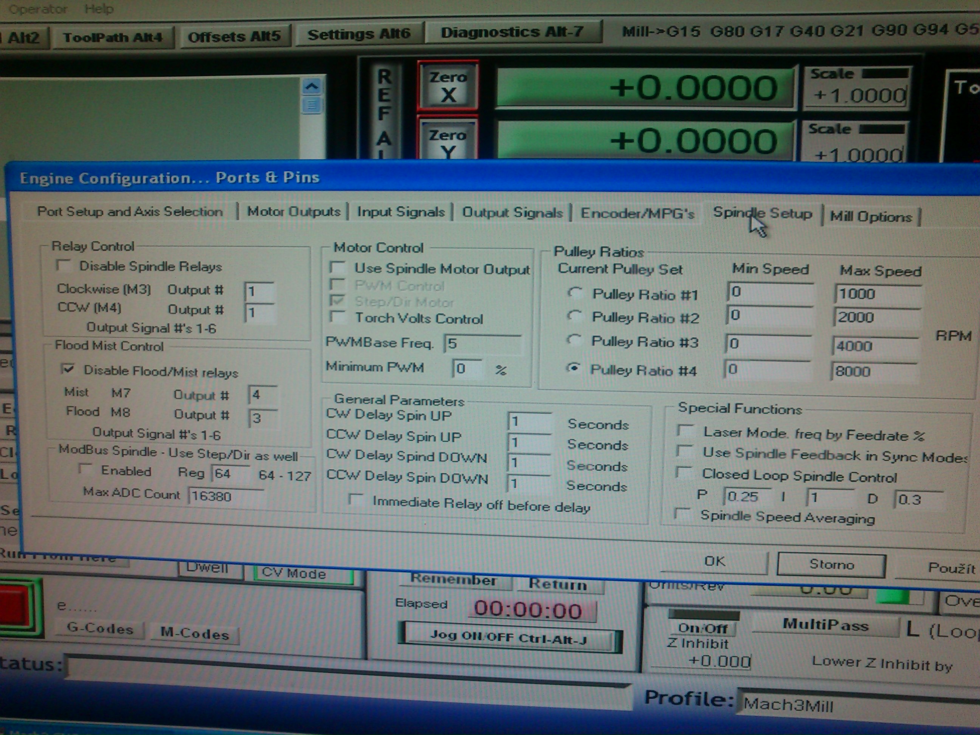Enable Disable Spindle Relays checkbox
Viewport: 980px width, 735px height.
coord(64,265)
